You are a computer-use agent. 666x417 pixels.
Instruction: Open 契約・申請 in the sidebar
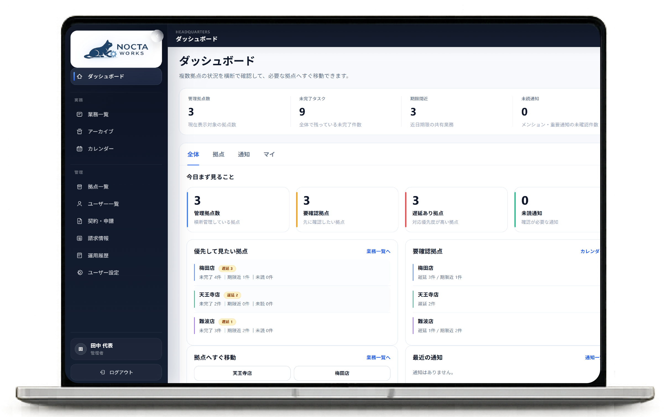[116, 221]
